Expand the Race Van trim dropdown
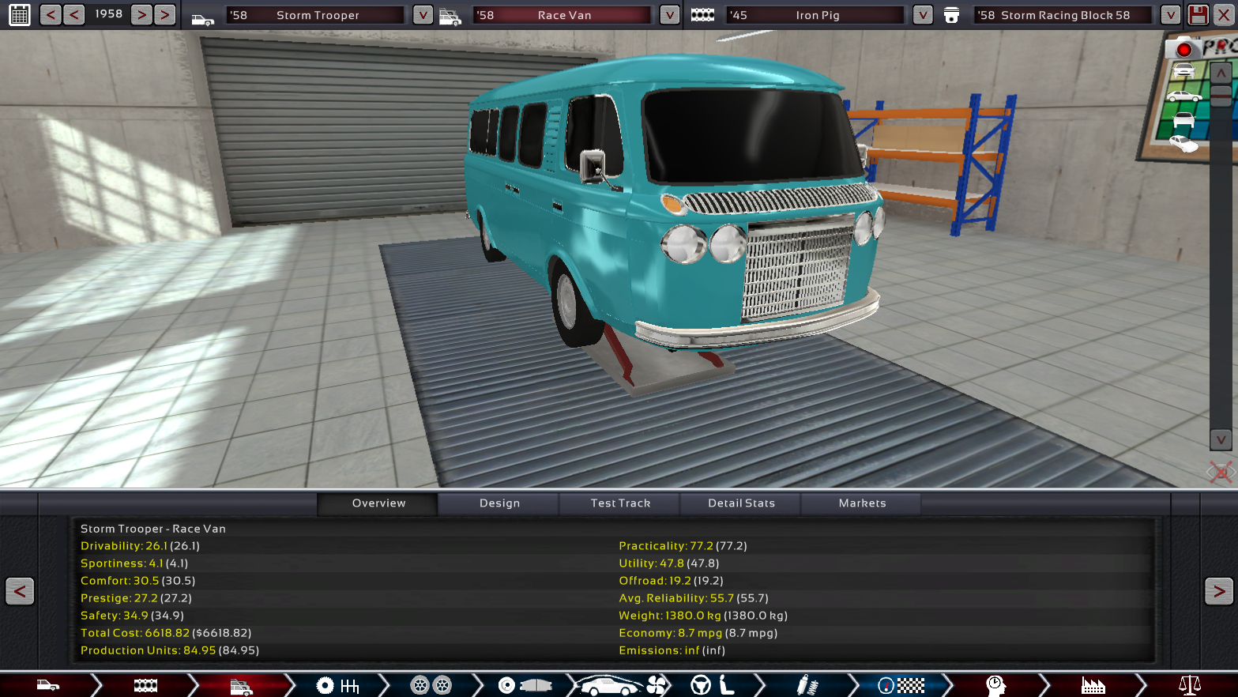 (669, 15)
